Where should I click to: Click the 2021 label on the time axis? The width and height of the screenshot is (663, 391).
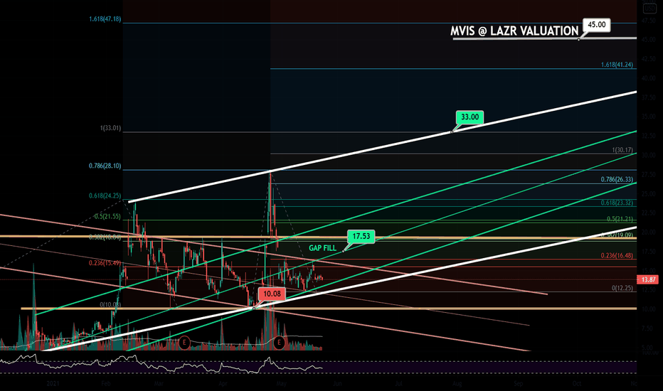pyautogui.click(x=53, y=384)
